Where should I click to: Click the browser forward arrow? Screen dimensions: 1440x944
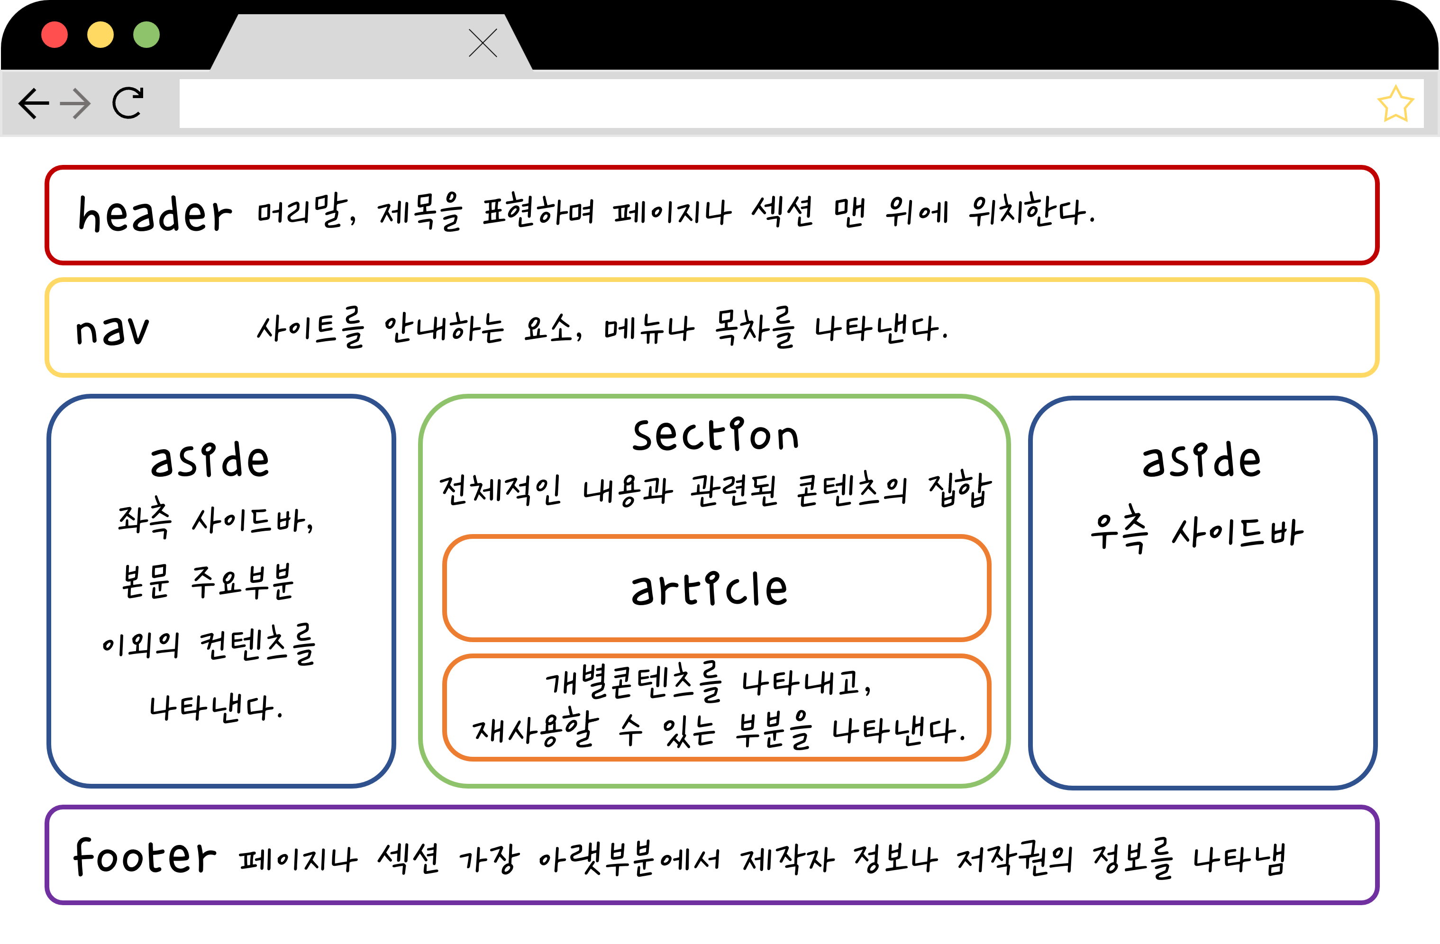[x=76, y=103]
